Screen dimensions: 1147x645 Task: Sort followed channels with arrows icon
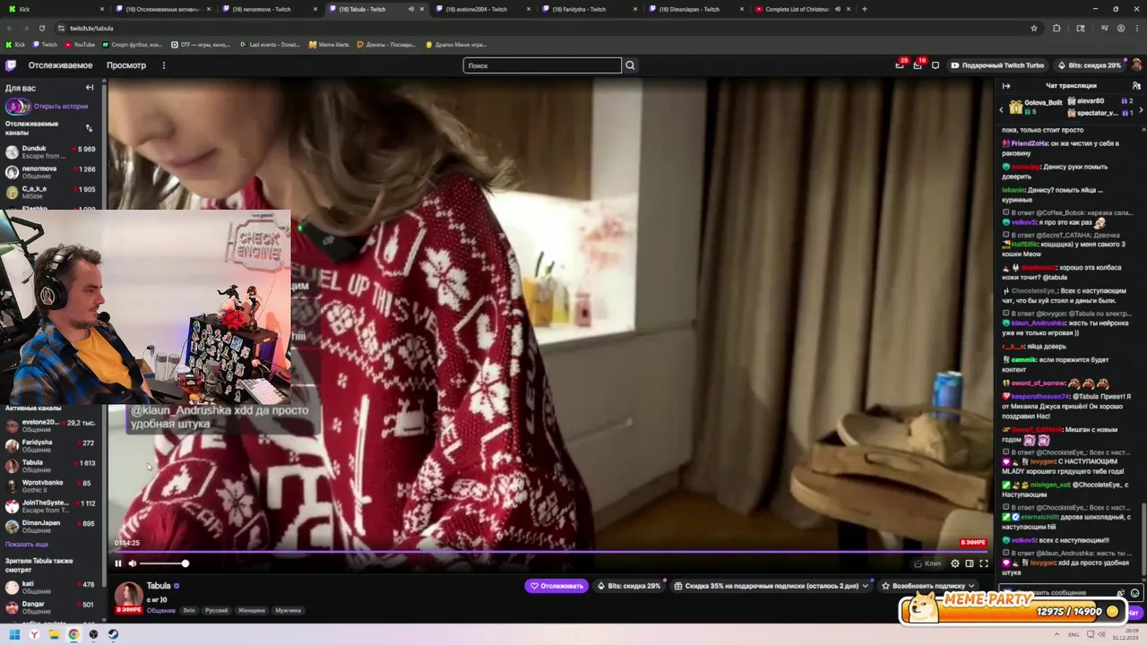coord(89,128)
